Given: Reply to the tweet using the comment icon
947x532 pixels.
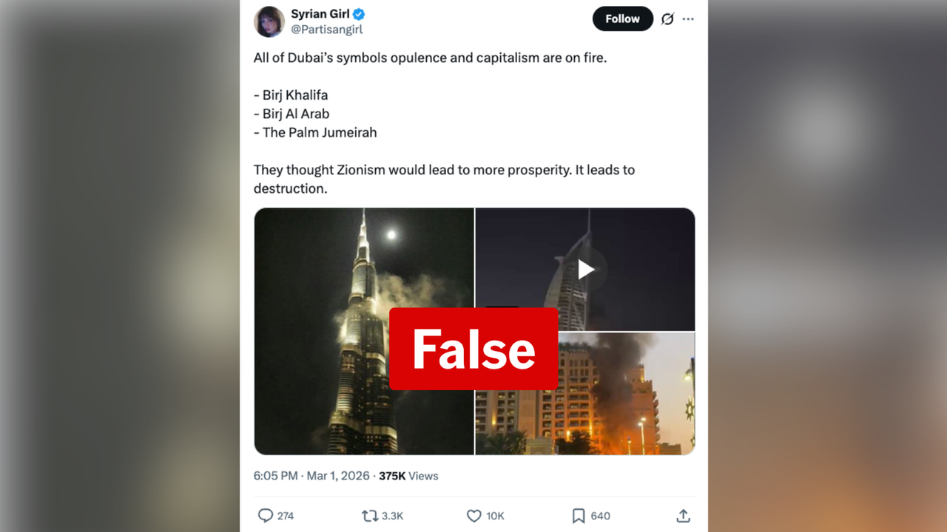Looking at the screenshot, I should [x=267, y=516].
